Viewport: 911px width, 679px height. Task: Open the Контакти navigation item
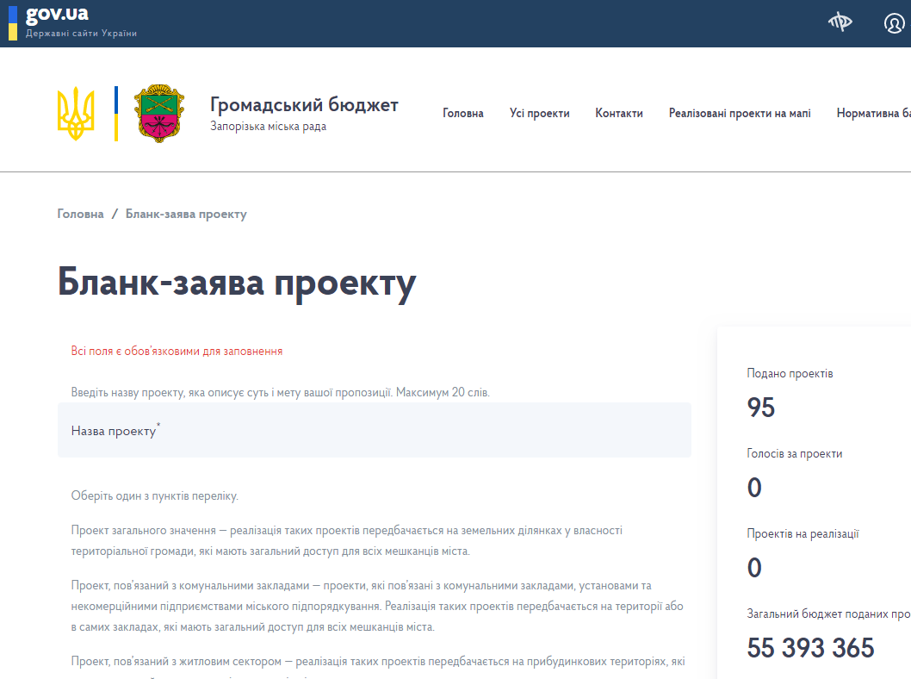(619, 114)
